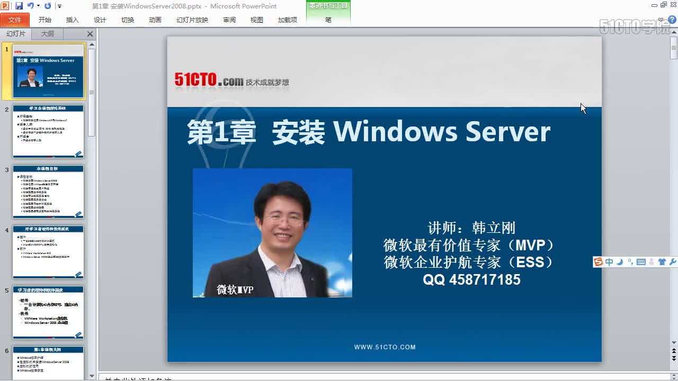678x381 pixels.
Task: Click main editor scrollbar down arrow
Action: (x=674, y=343)
